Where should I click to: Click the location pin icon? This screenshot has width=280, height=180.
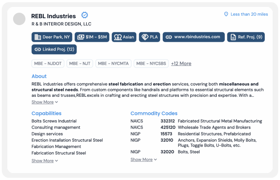pyautogui.click(x=226, y=14)
